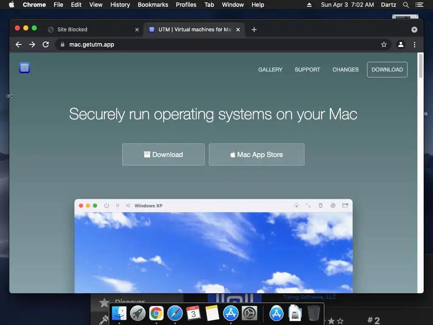Image resolution: width=433 pixels, height=325 pixels.
Task: Open Calendar from the Dock
Action: (193, 314)
